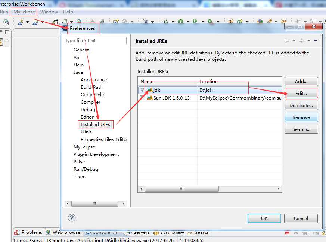Image resolution: width=326 pixels, height=242 pixels.
Task: Select JUnit under Java
Action: coord(86,132)
